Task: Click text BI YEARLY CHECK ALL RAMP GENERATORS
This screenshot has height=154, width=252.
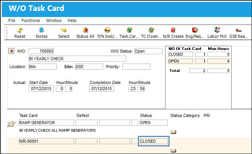Action: (57, 130)
